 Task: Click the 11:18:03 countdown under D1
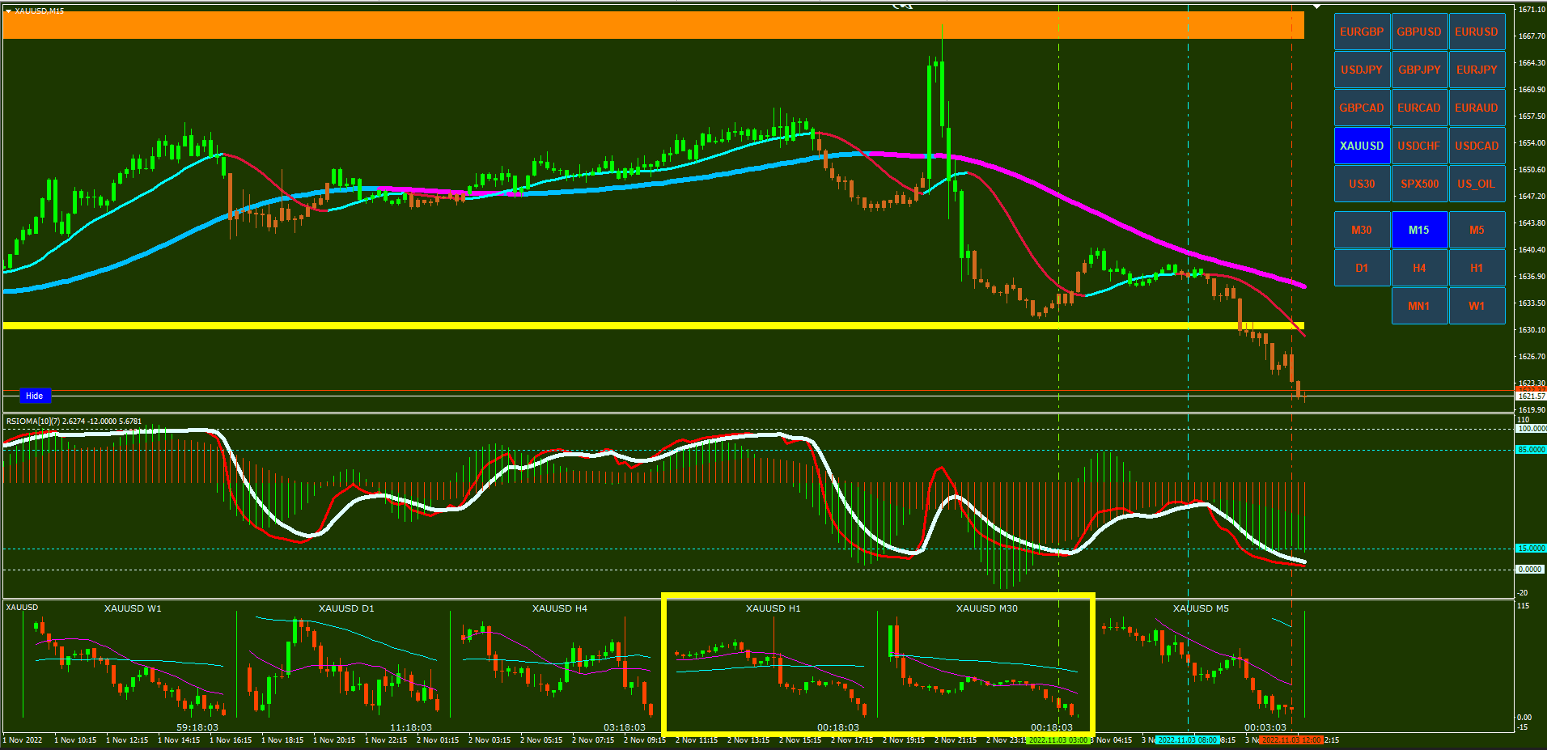[x=411, y=727]
